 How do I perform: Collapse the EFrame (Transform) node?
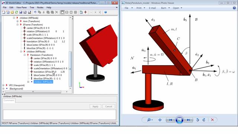pos(17,25)
